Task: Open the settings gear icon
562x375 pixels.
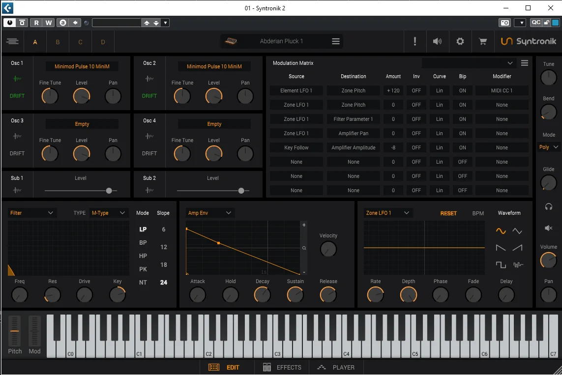Action: [x=460, y=41]
